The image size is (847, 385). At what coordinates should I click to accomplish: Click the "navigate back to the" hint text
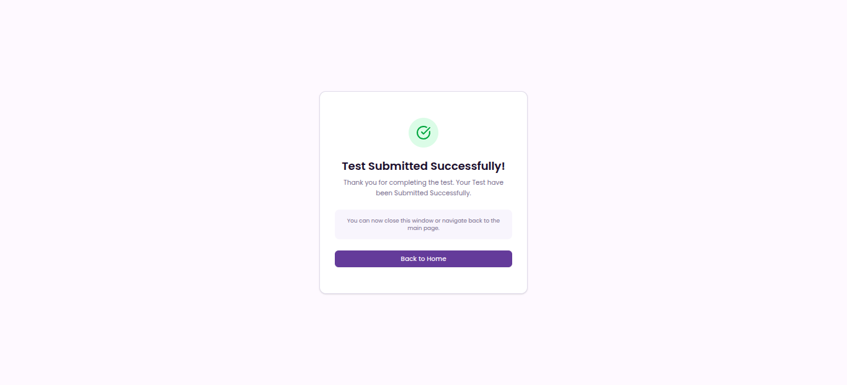471,221
